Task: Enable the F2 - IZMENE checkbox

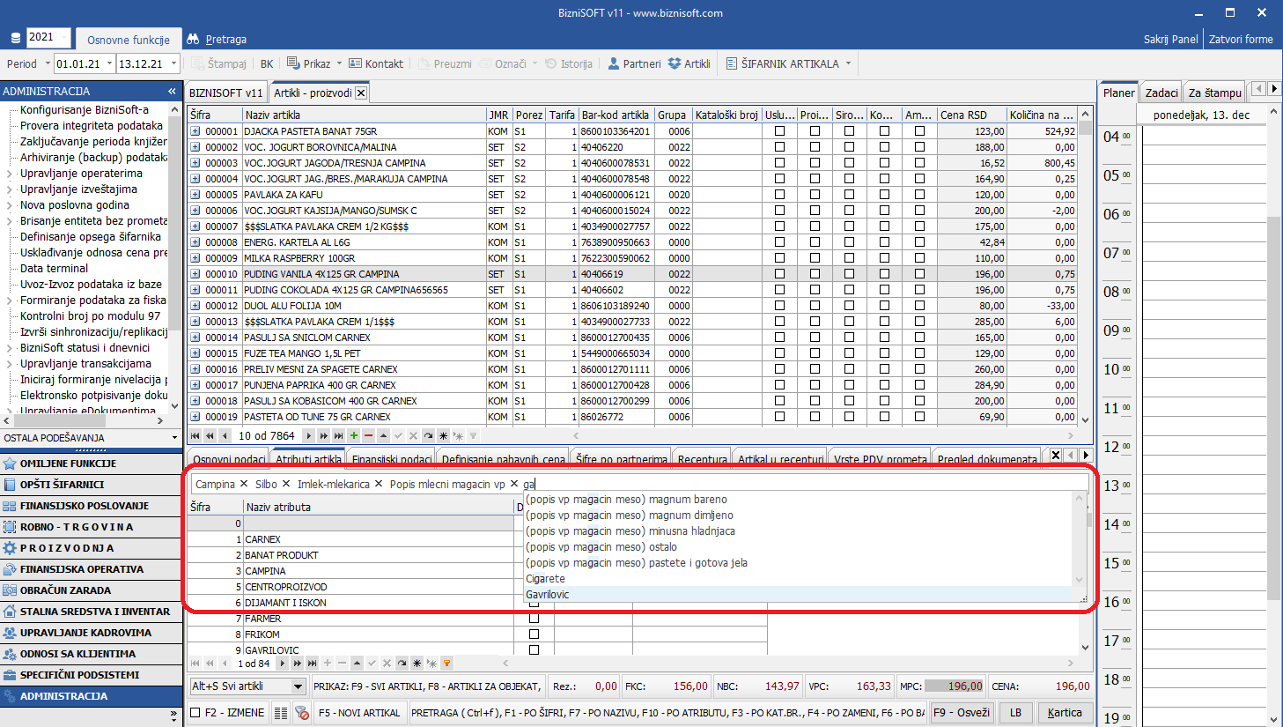Action: (196, 712)
